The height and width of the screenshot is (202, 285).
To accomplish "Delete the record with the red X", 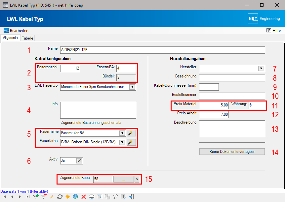I will tap(84, 197).
